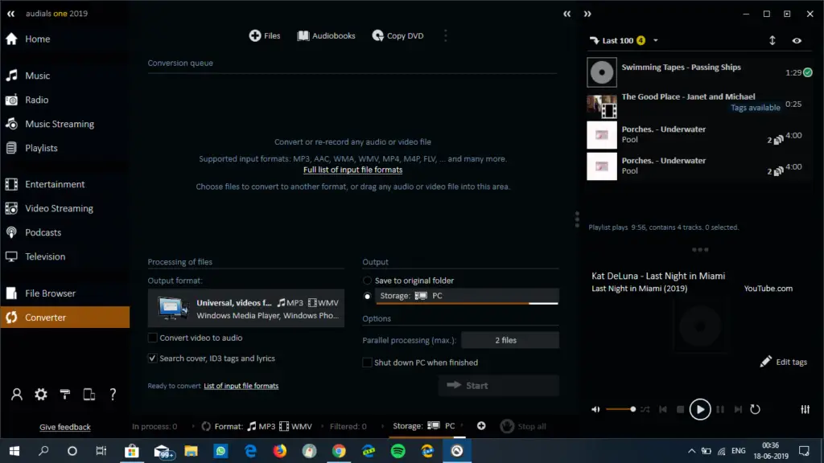
Task: Adjust the volume slider
Action: click(620, 409)
